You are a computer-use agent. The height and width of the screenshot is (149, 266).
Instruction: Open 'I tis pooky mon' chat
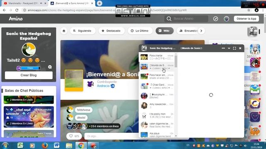tap(156, 115)
